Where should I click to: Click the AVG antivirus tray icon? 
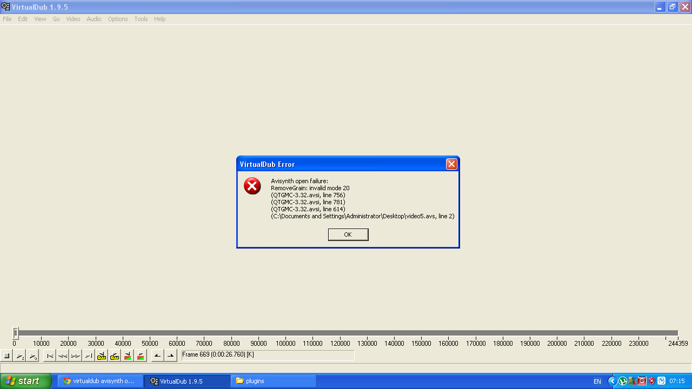point(633,381)
